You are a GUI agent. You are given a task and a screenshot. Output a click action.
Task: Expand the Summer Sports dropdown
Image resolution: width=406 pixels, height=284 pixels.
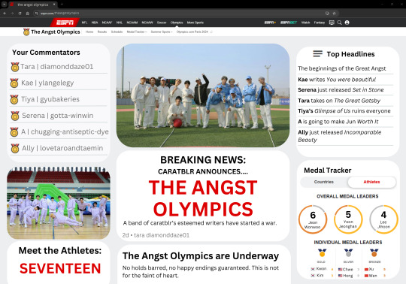[162, 32]
